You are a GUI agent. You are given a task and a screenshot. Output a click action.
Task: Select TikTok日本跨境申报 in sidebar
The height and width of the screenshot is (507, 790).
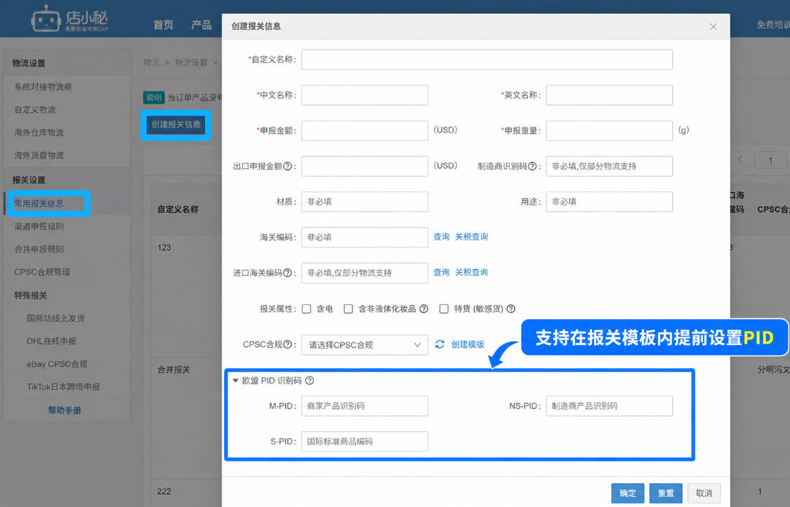(63, 387)
